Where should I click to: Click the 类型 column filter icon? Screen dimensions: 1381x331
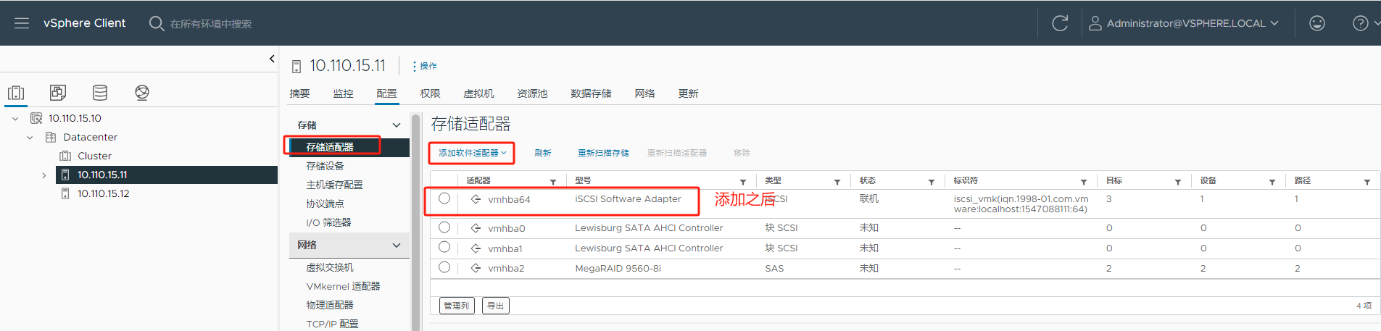point(837,182)
